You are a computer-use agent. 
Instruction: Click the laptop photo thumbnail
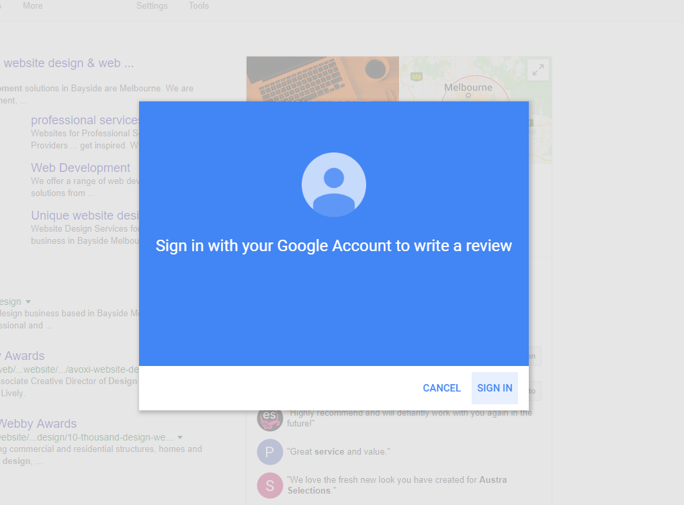tap(323, 79)
